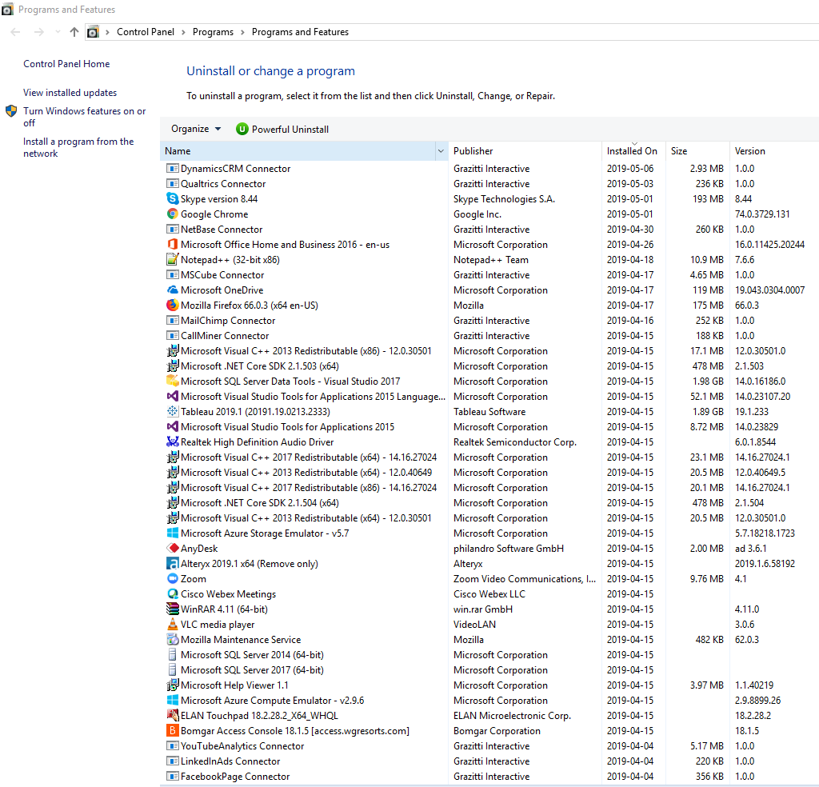Click the SQL Server Data Tools icon

coord(173,382)
